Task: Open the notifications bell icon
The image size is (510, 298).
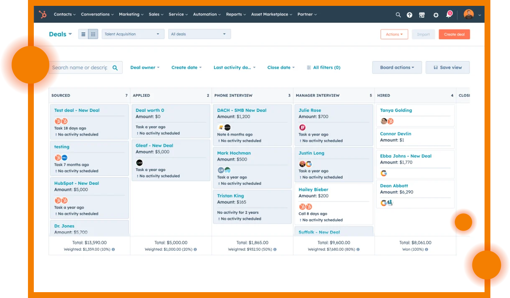Action: click(x=448, y=15)
